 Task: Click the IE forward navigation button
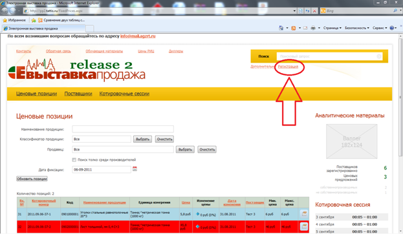pos(12,11)
